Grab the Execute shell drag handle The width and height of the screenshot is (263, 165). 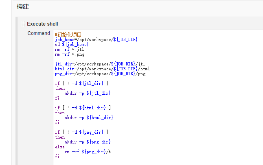pos(23,24)
